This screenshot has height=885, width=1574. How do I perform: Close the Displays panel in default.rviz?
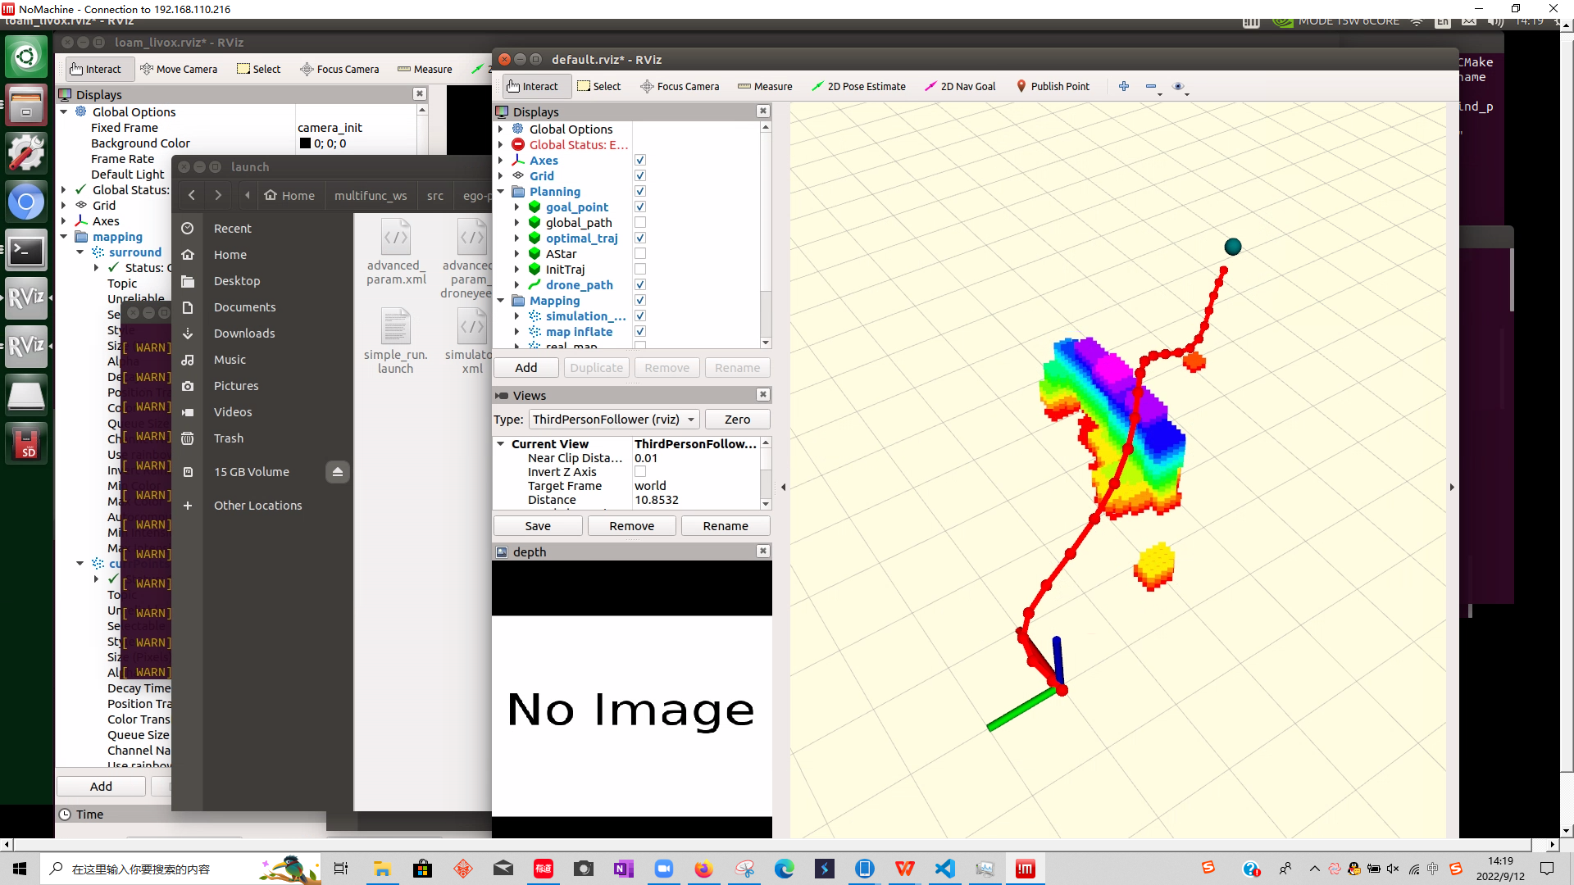pos(762,111)
